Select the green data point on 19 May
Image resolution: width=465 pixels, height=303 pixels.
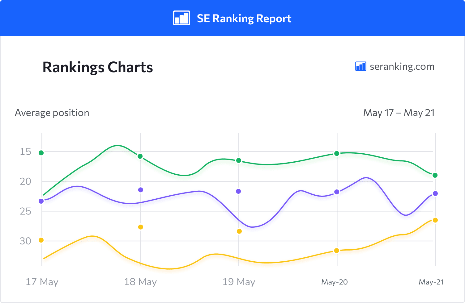tap(239, 160)
